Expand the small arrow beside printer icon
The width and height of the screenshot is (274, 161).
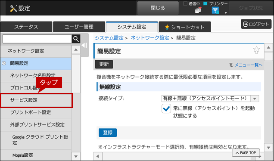pyautogui.click(x=226, y=13)
